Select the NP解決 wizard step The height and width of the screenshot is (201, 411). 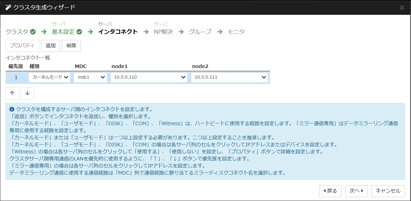[163, 32]
